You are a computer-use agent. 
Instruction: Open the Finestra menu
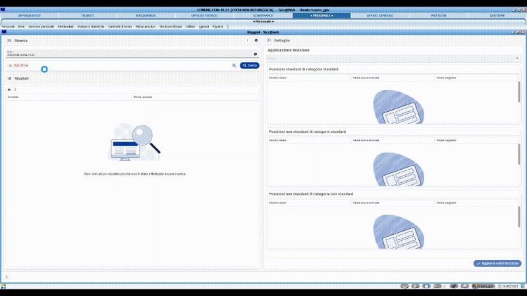tap(218, 26)
